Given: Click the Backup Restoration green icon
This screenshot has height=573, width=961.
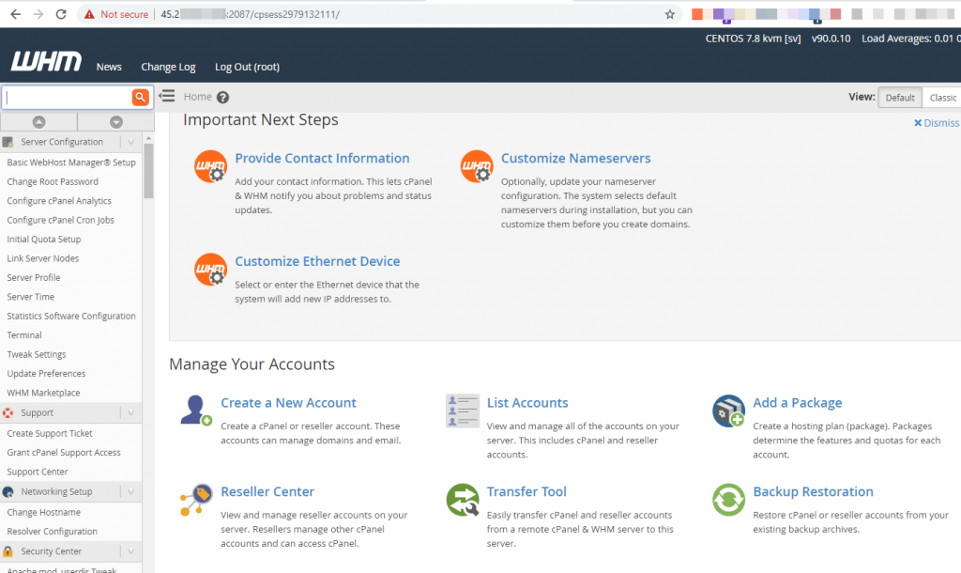Looking at the screenshot, I should click(728, 500).
